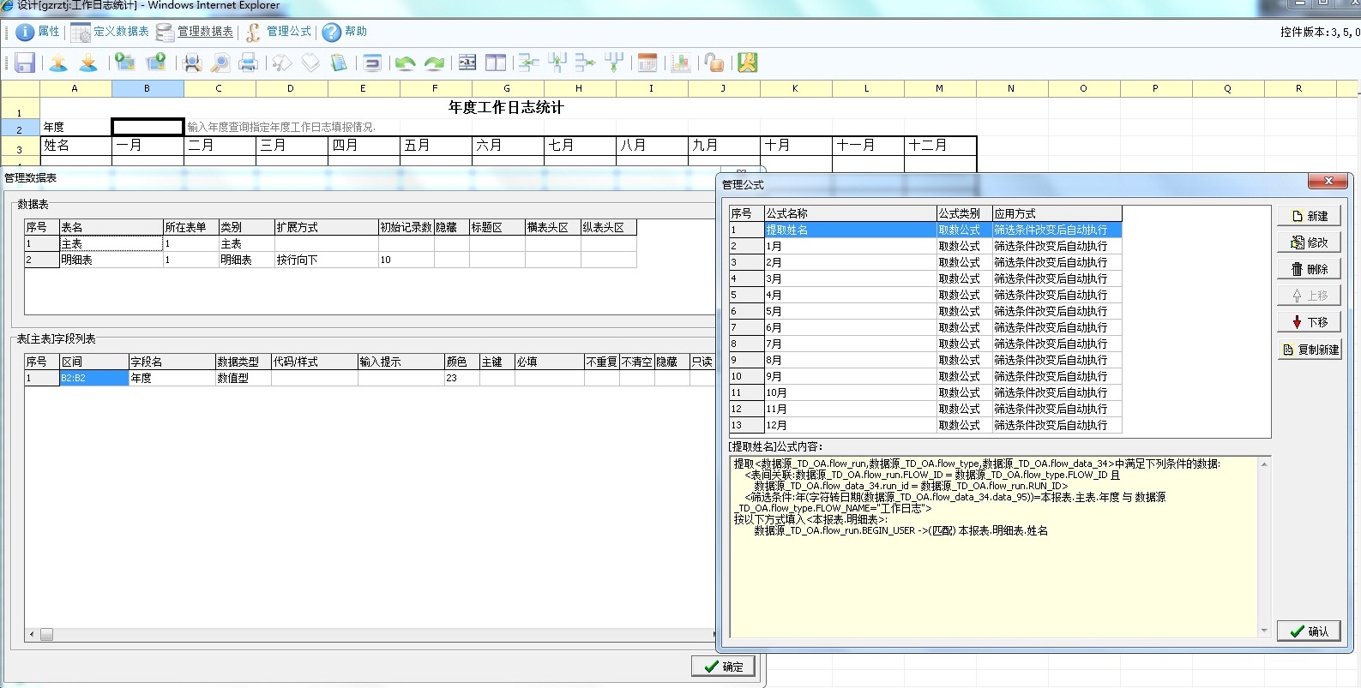The height and width of the screenshot is (688, 1361).
Task: Open 管理公式 menu item
Action: point(279,32)
